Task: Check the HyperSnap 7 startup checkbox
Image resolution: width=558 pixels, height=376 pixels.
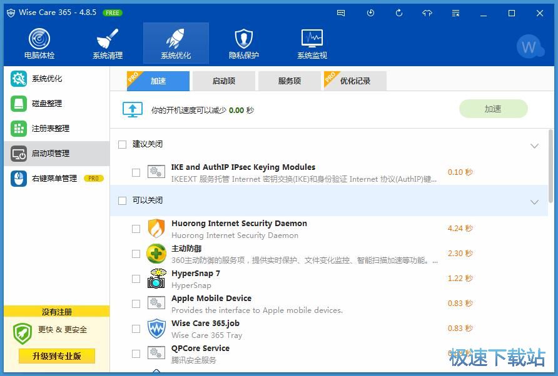Action: click(135, 279)
